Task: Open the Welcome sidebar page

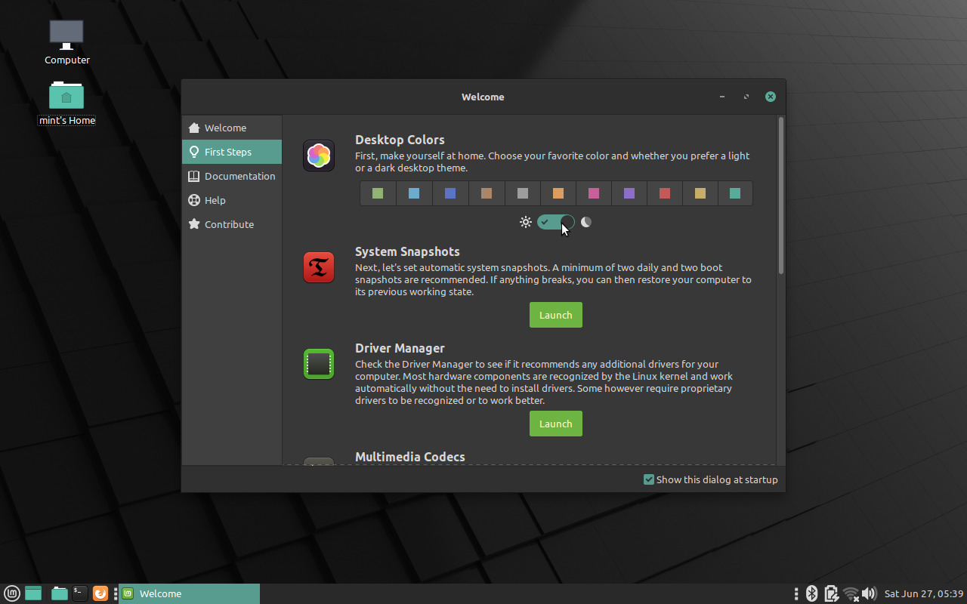Action: click(x=224, y=127)
